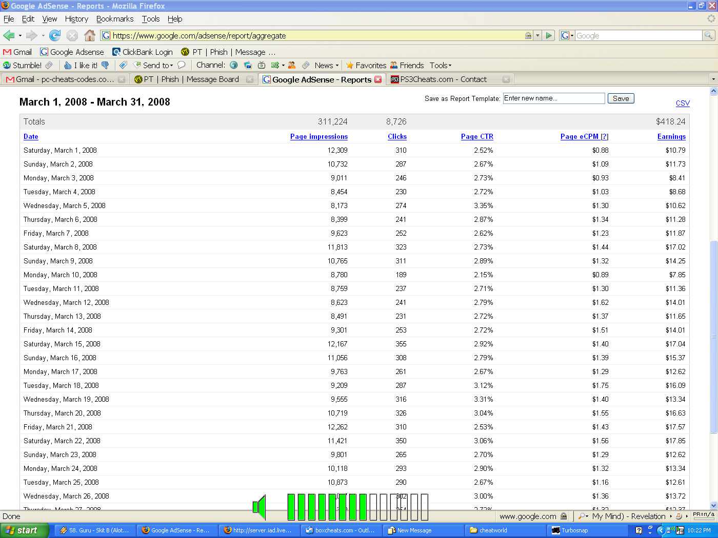Image resolution: width=718 pixels, height=538 pixels.
Task: Open the cheatworld folder from taskbar
Action: pos(505,530)
